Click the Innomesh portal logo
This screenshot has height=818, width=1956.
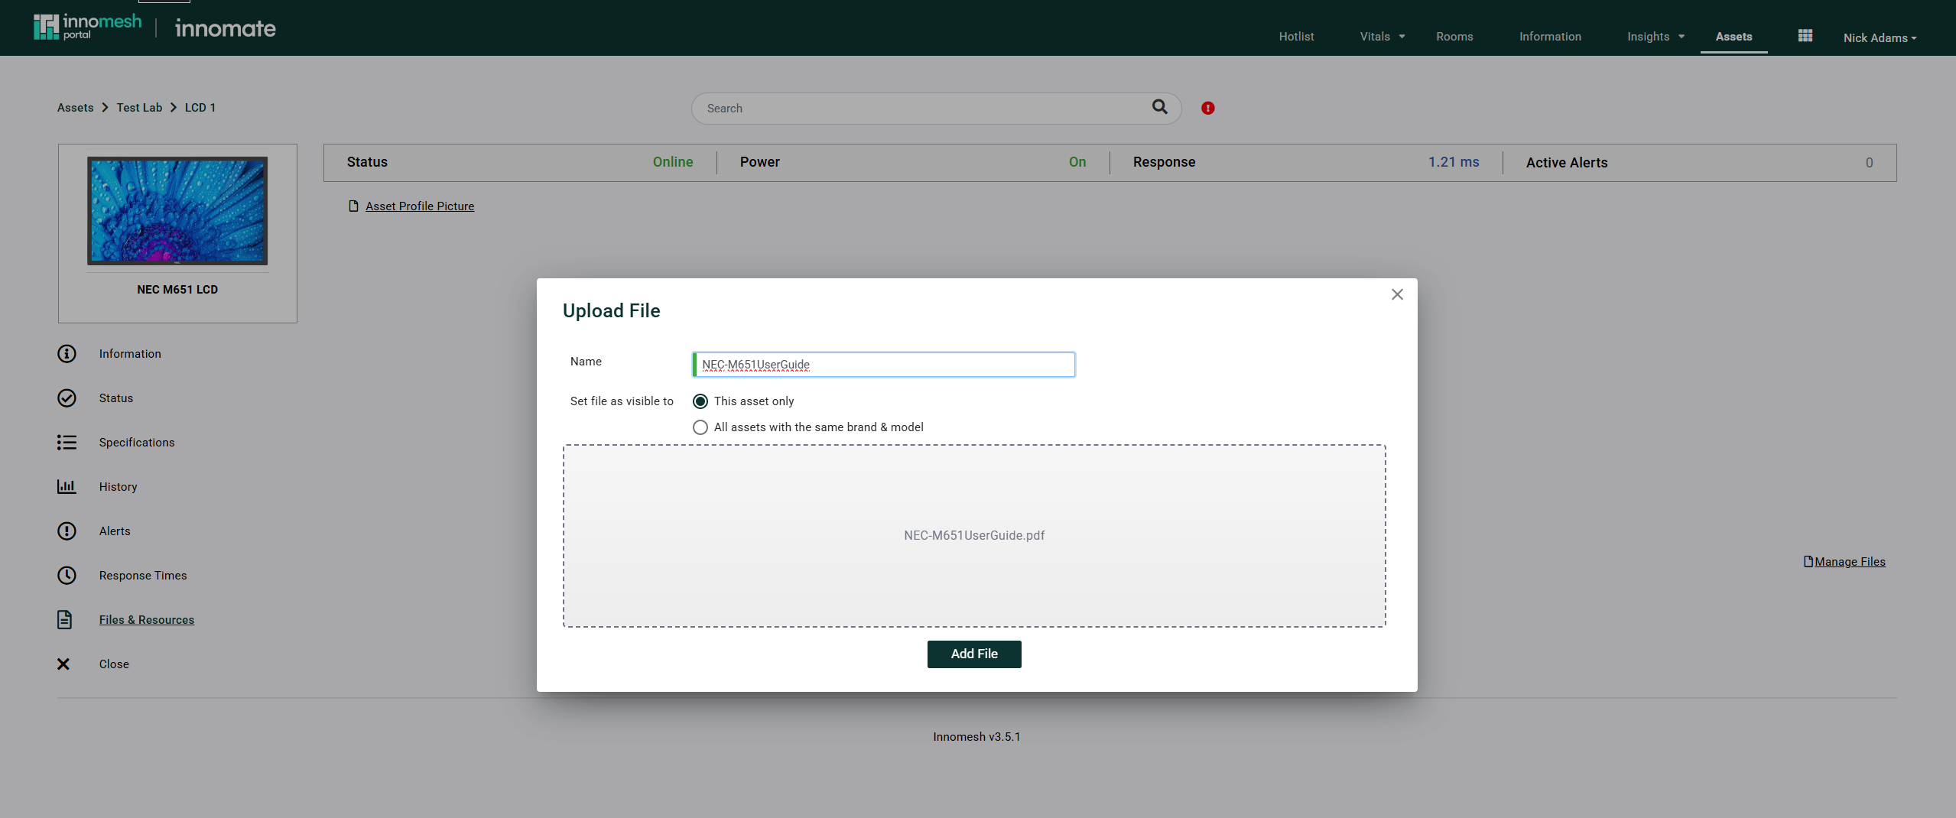click(87, 27)
